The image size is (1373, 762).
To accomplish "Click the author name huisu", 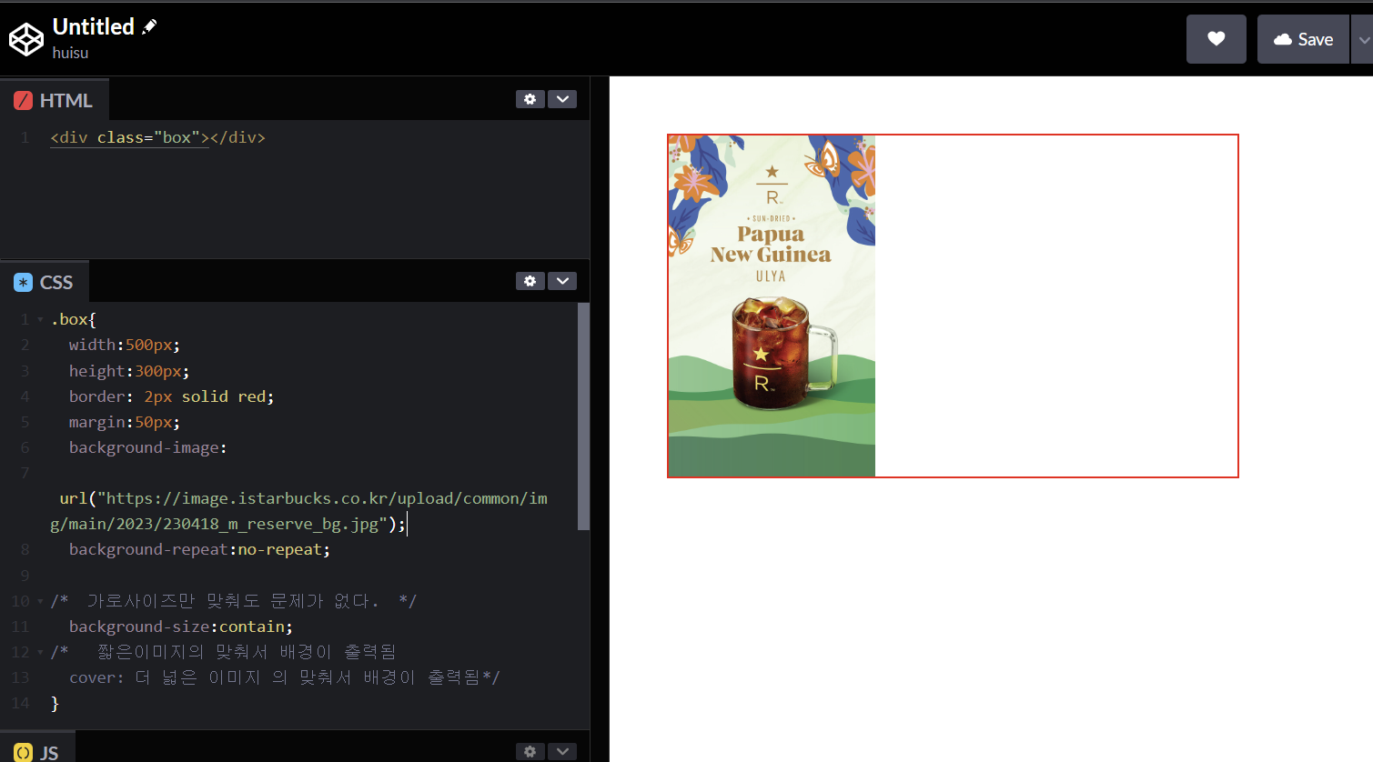I will 70,53.
